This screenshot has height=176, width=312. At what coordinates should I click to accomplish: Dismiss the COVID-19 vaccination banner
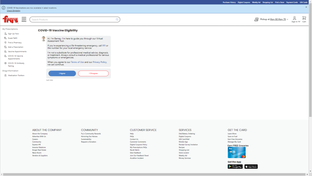(x=306, y=7)
